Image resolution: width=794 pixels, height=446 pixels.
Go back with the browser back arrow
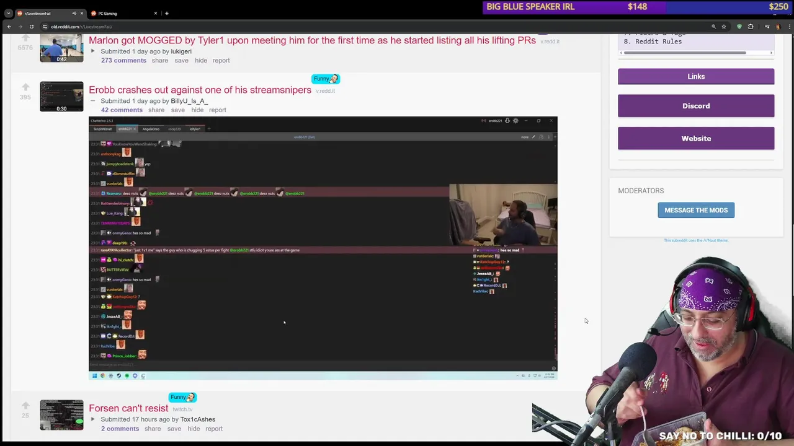9,27
